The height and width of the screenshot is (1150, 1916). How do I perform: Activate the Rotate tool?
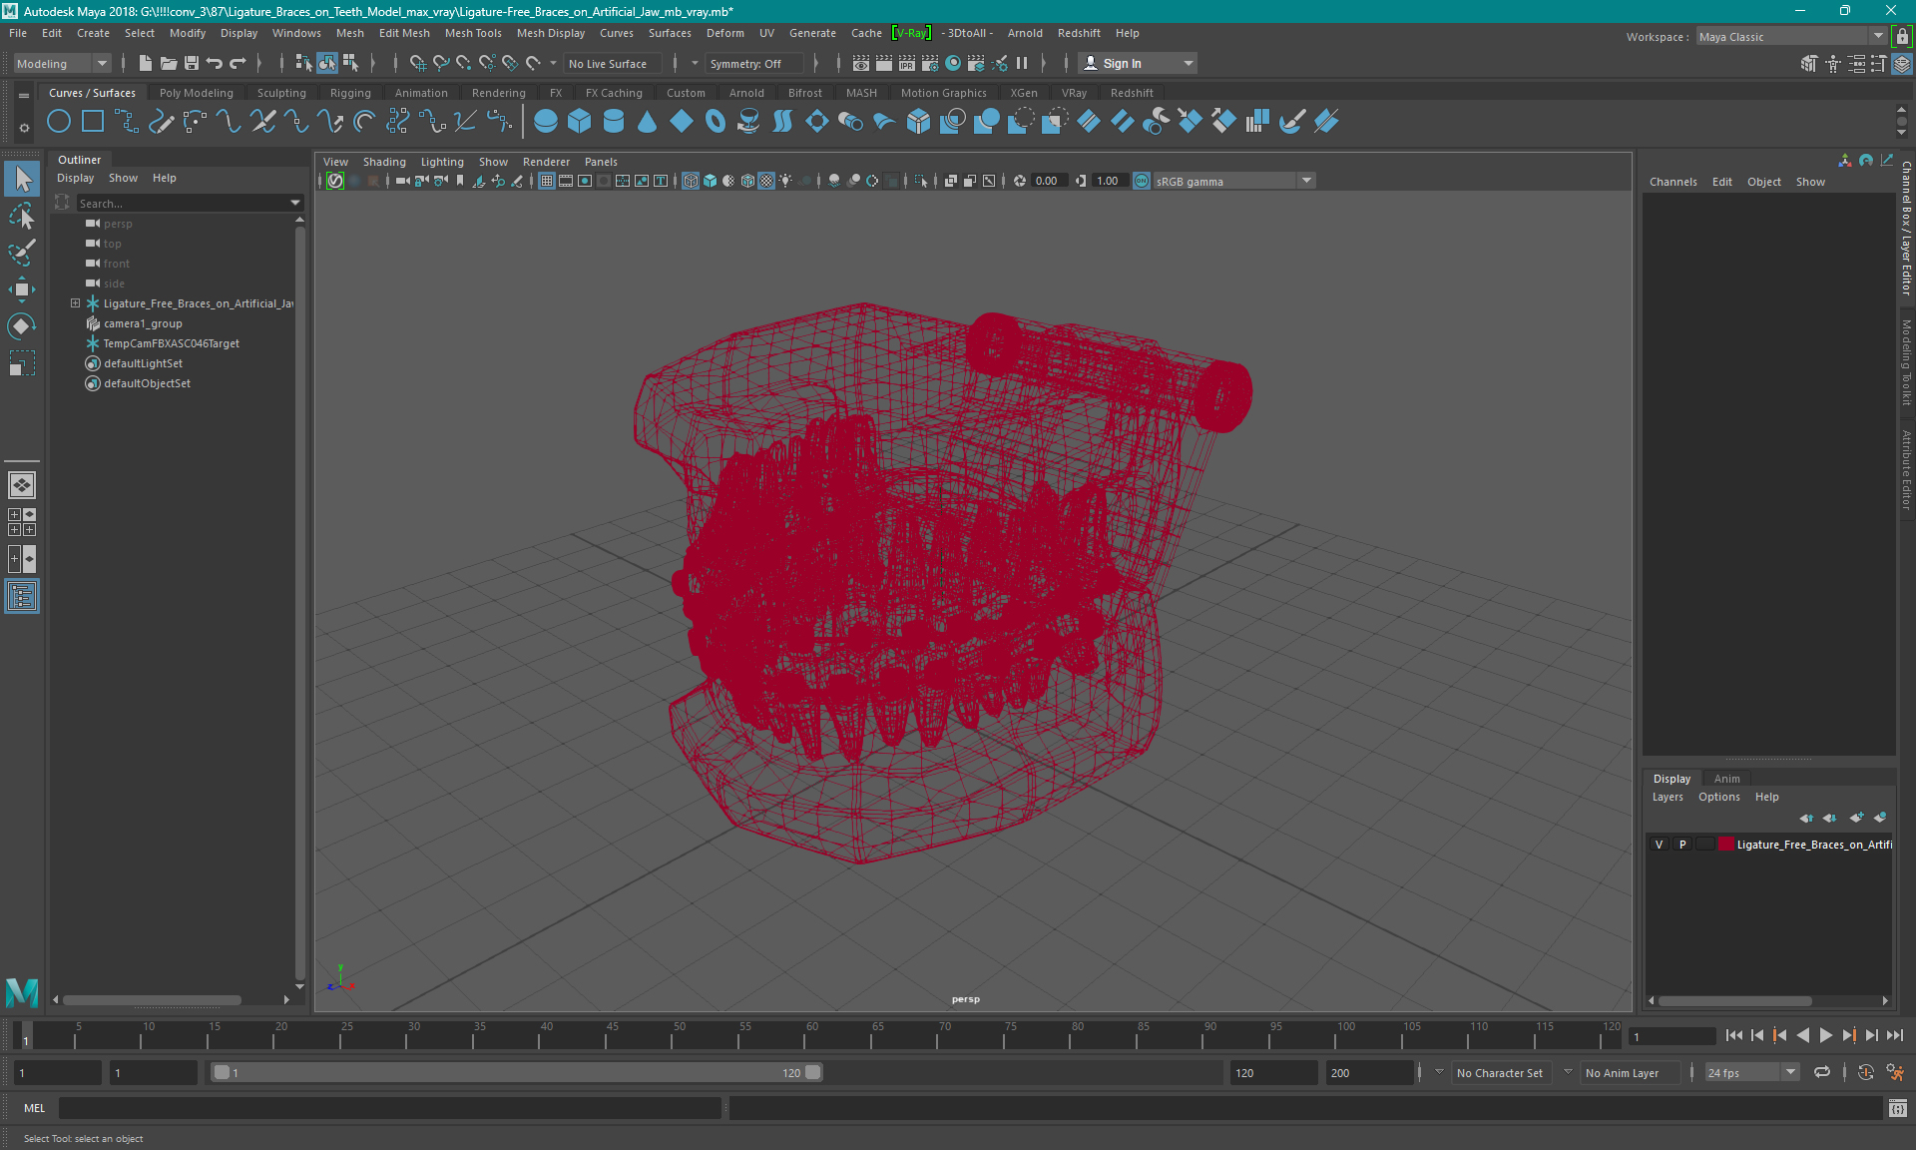pos(22,326)
